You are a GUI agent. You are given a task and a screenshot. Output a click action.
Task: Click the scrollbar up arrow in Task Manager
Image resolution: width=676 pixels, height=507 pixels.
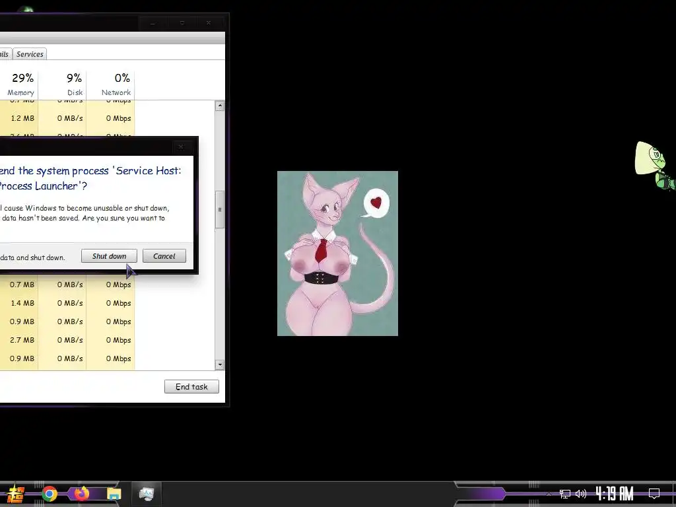click(220, 106)
